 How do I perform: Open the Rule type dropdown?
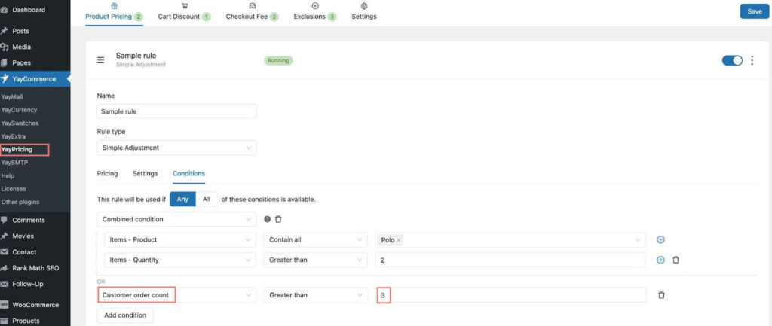(x=176, y=148)
